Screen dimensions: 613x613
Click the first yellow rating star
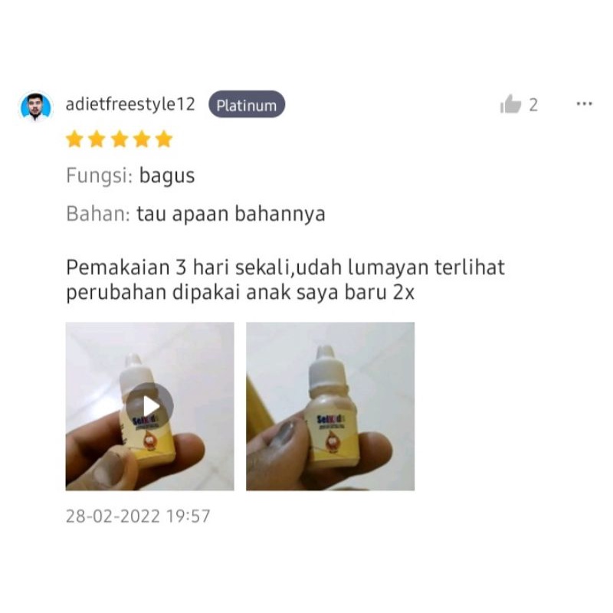(x=74, y=139)
